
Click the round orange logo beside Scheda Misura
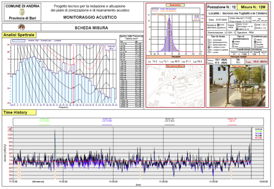pos(21,27)
